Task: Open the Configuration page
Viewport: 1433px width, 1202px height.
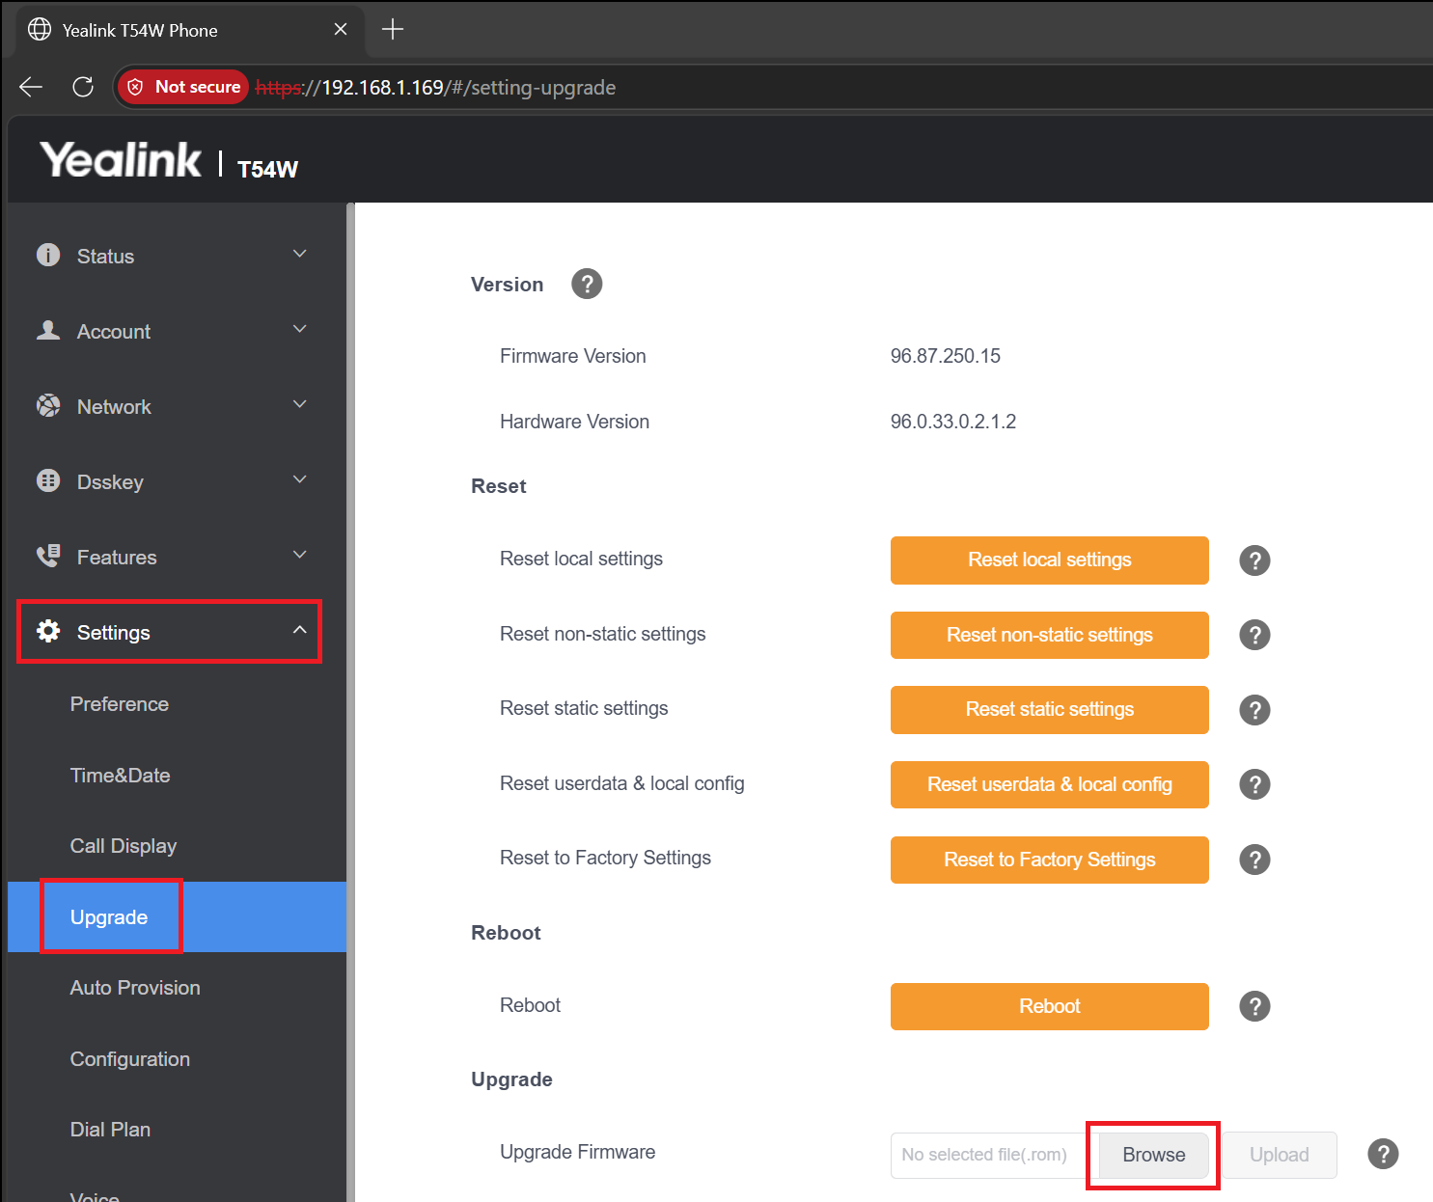Action: 130,1059
